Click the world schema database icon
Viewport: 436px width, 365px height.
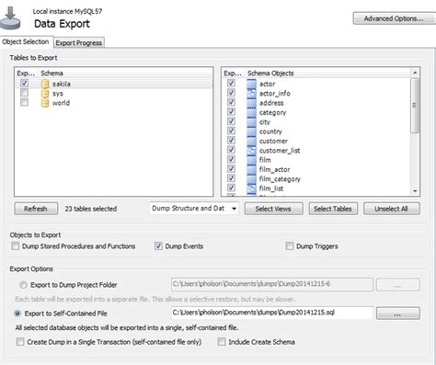coord(45,103)
